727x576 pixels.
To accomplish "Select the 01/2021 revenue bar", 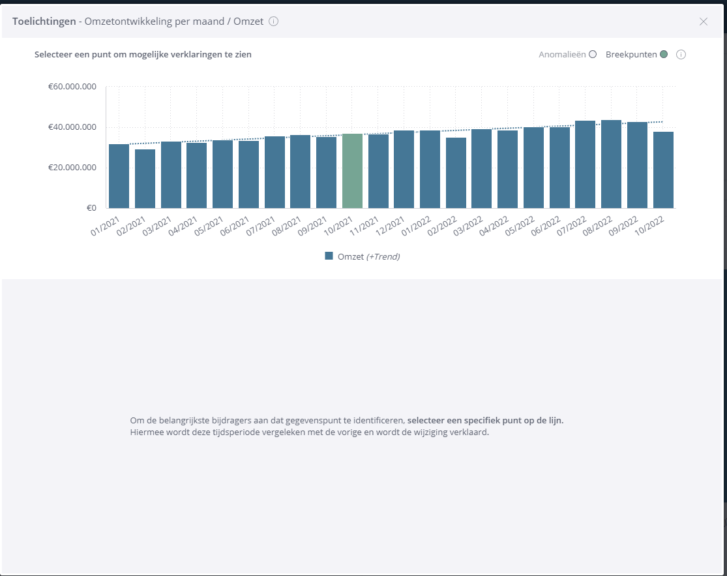I will (x=119, y=176).
